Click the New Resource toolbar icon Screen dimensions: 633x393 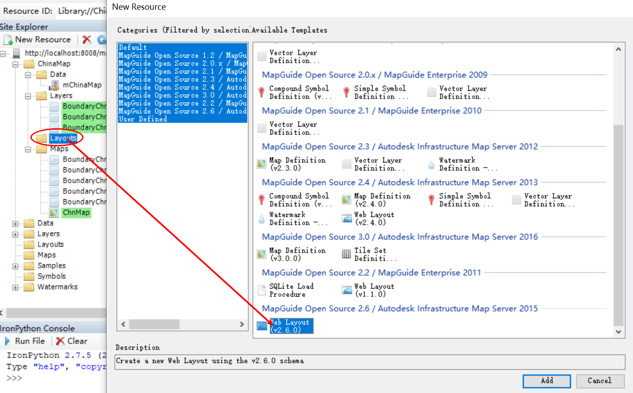pyautogui.click(x=8, y=40)
